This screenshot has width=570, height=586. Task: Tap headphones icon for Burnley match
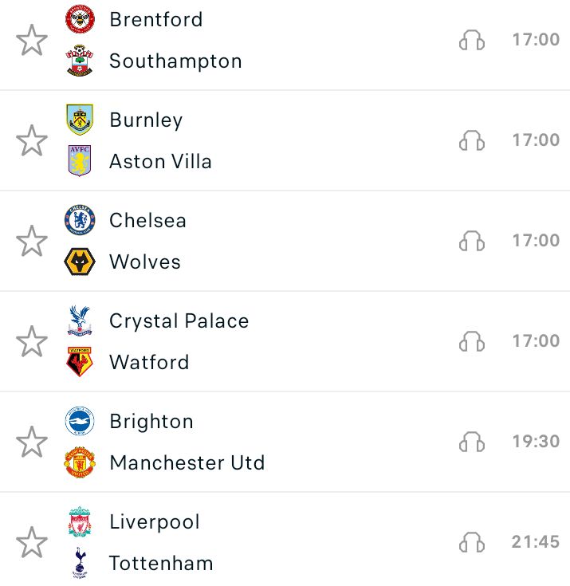[x=472, y=140]
